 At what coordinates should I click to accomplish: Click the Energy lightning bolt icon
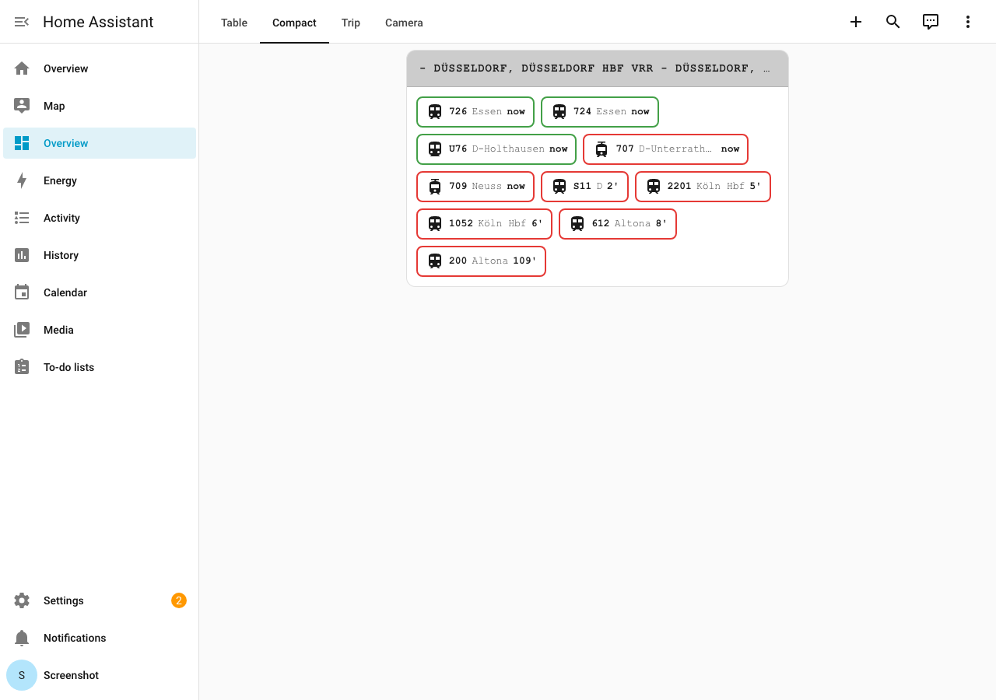click(x=22, y=180)
